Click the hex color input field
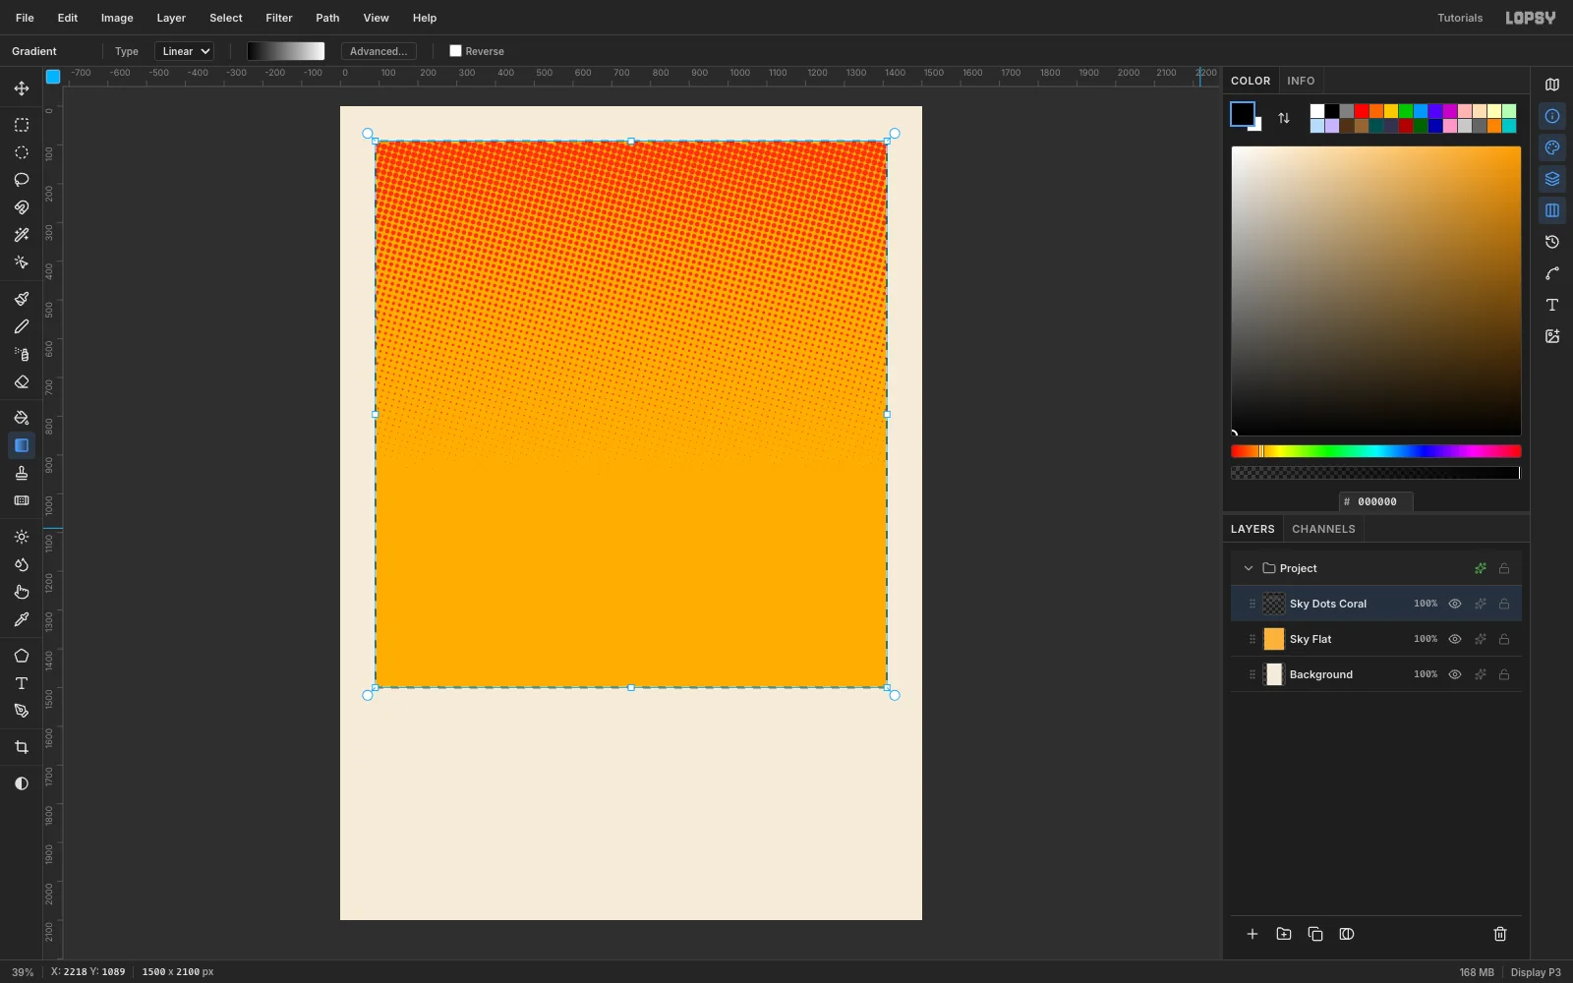The height and width of the screenshot is (983, 1573). coord(1376,501)
